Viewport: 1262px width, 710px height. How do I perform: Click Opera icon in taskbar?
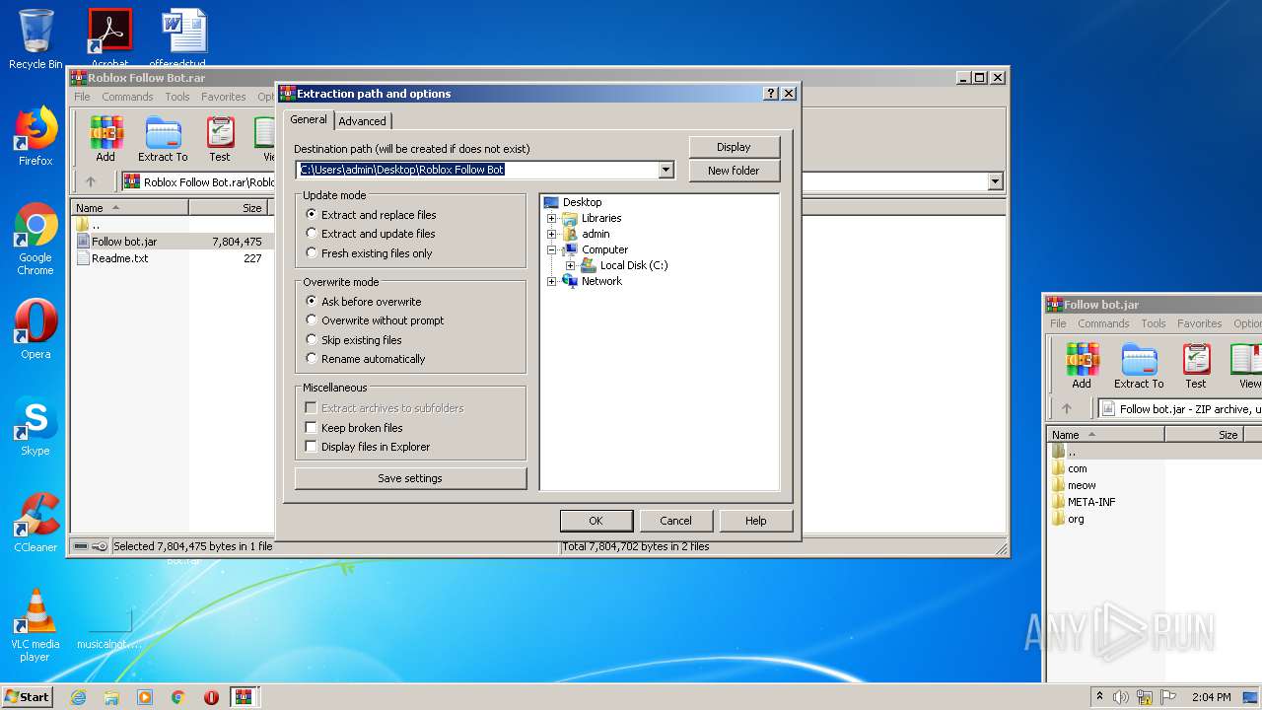(x=211, y=697)
